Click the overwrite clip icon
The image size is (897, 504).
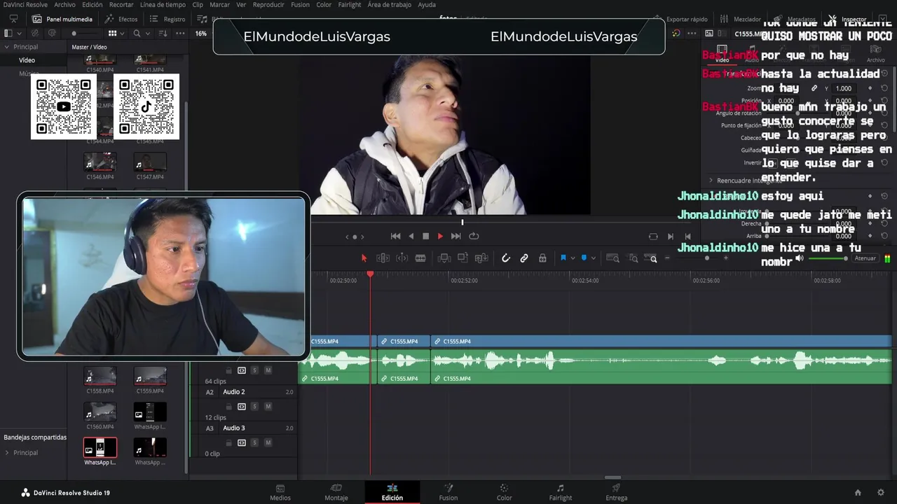point(463,258)
